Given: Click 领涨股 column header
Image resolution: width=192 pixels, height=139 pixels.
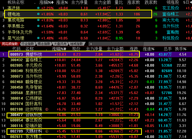Looking at the screenshot, I should tap(173, 2).
